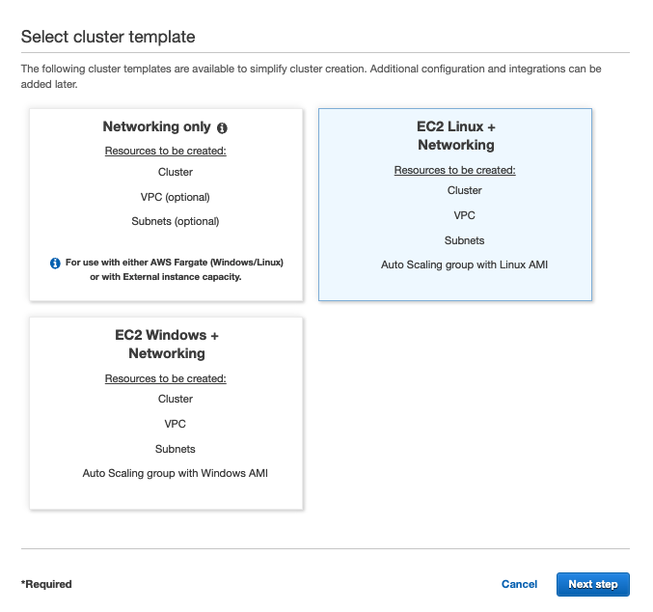Click the '*Required' label at bottom

46,584
